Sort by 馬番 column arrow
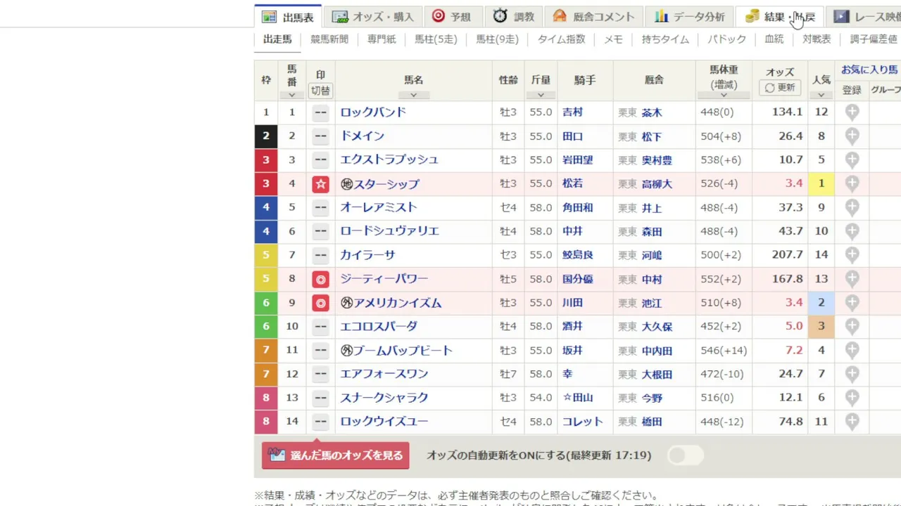Screen dimensions: 901x506 point(291,95)
